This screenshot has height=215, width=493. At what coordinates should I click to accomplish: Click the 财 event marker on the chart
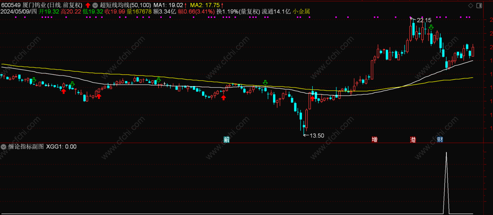click(440, 140)
